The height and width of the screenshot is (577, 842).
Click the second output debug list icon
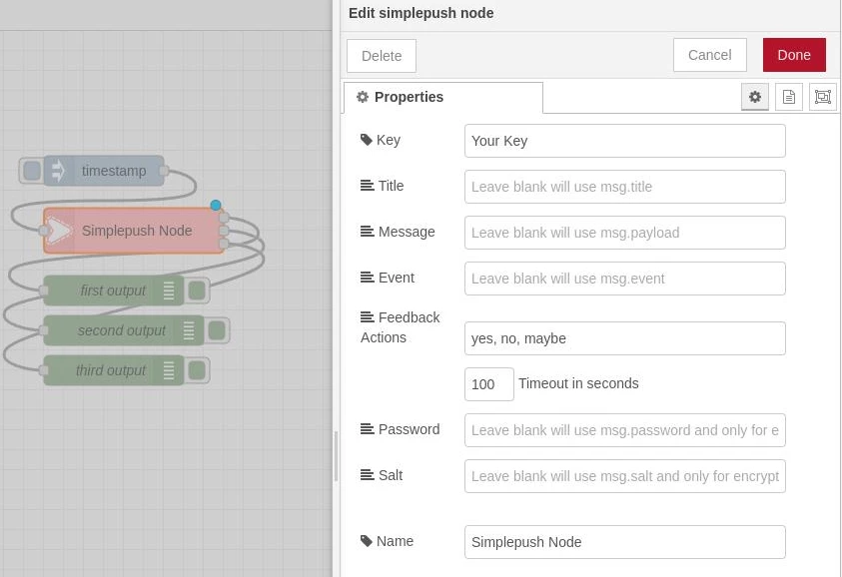point(189,330)
